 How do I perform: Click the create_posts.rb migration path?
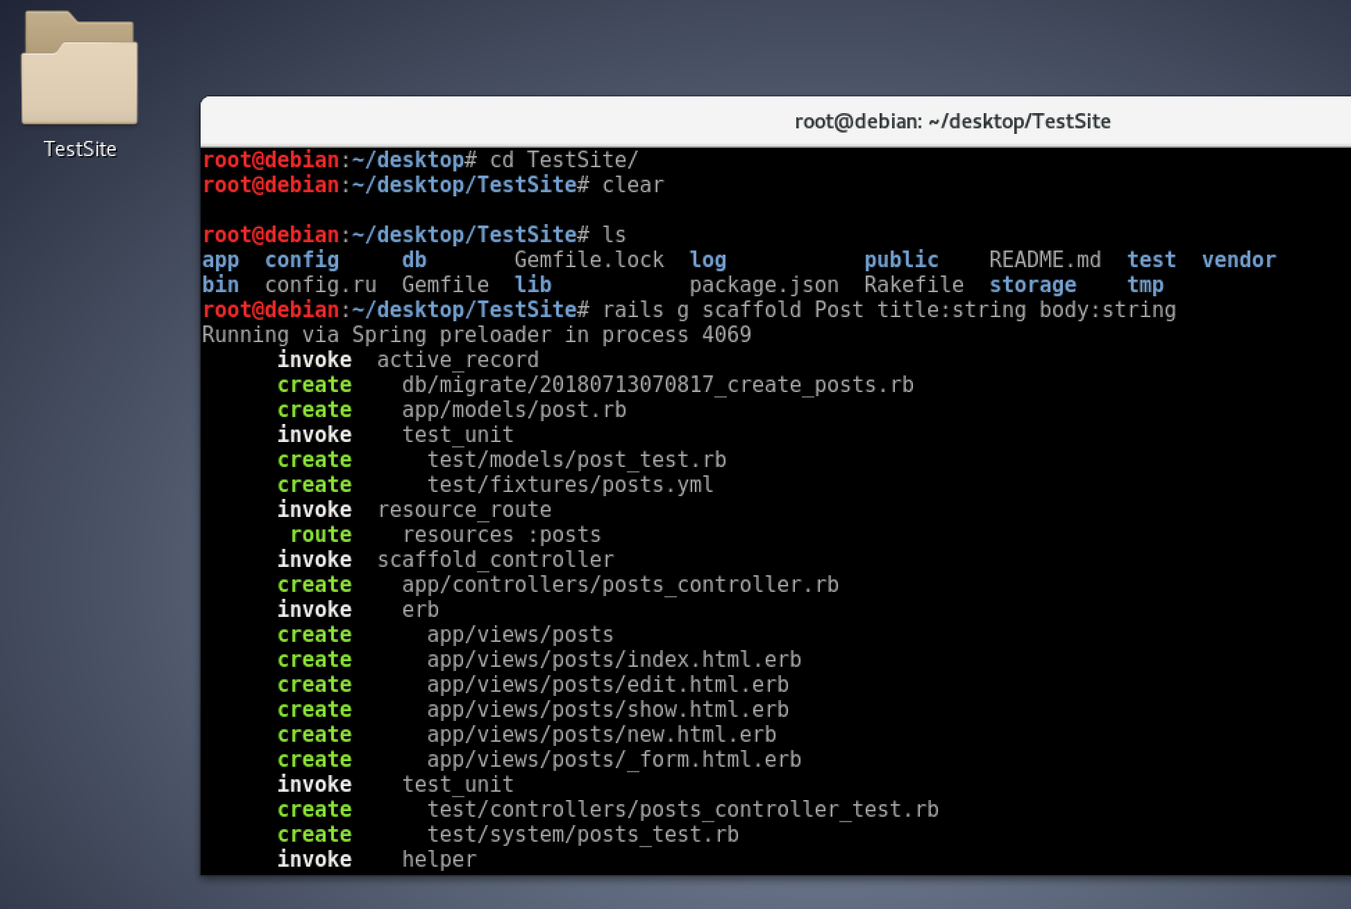click(657, 384)
